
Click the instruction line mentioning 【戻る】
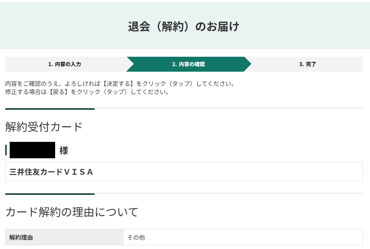[x=87, y=92]
